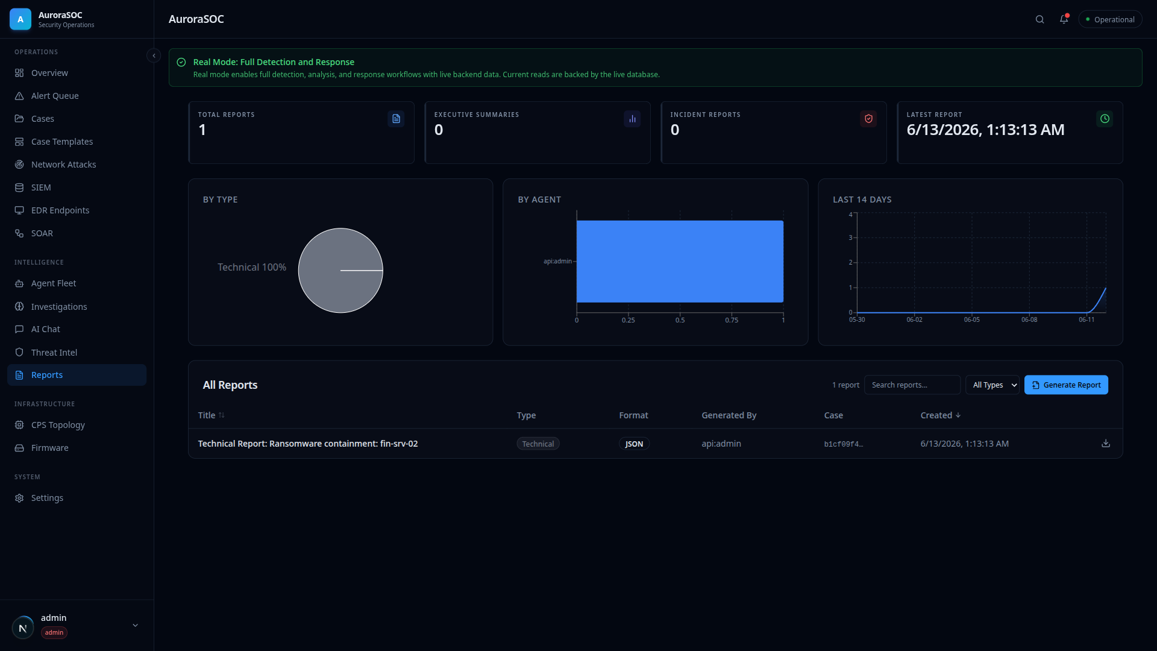Click the CPS Topology icon
The height and width of the screenshot is (651, 1157).
coord(19,425)
